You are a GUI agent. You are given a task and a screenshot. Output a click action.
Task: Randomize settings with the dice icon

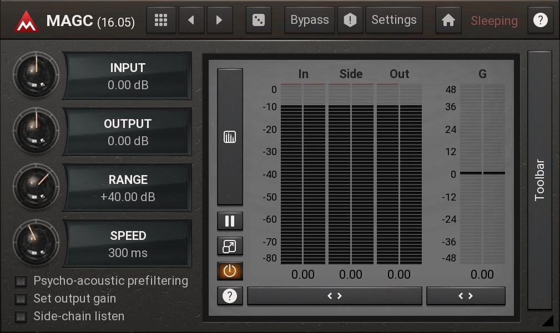[259, 20]
